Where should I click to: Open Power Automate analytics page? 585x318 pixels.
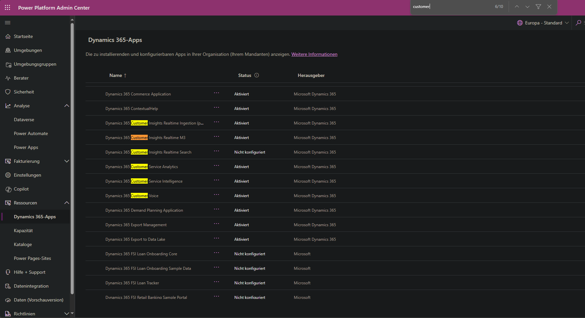point(31,133)
